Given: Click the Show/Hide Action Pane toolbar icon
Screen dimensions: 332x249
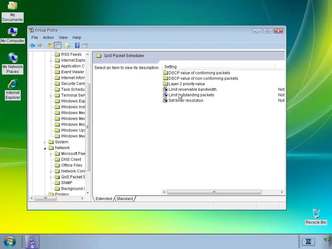Looking at the screenshot, I should coord(85,45).
